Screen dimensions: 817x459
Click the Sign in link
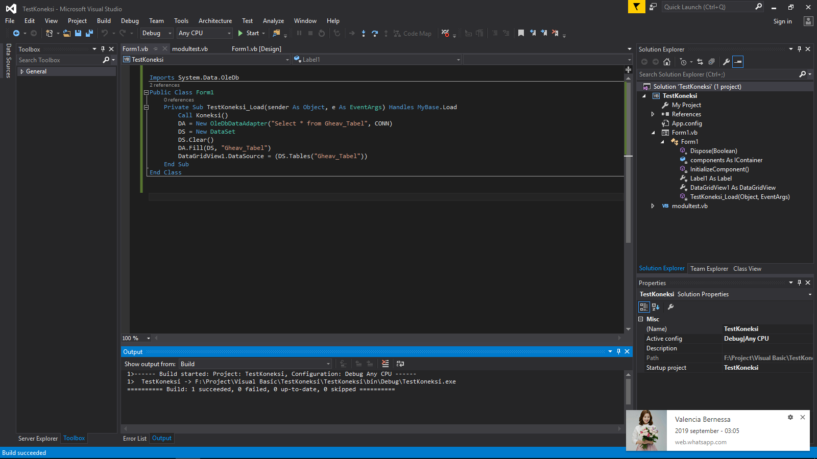click(x=782, y=21)
